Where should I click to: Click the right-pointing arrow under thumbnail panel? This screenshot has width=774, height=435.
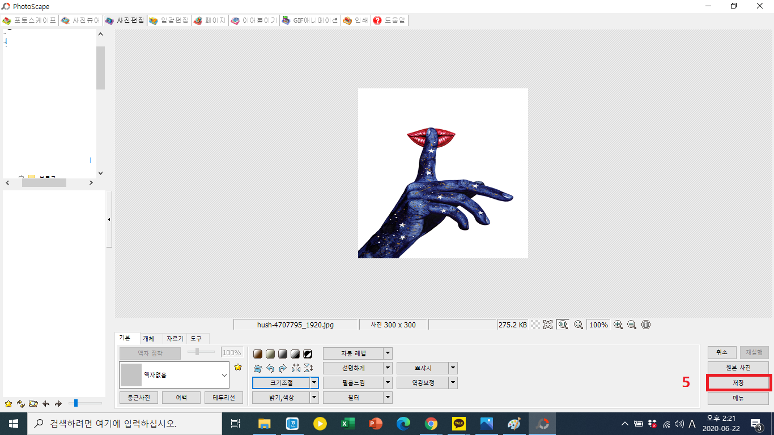[x=58, y=404]
